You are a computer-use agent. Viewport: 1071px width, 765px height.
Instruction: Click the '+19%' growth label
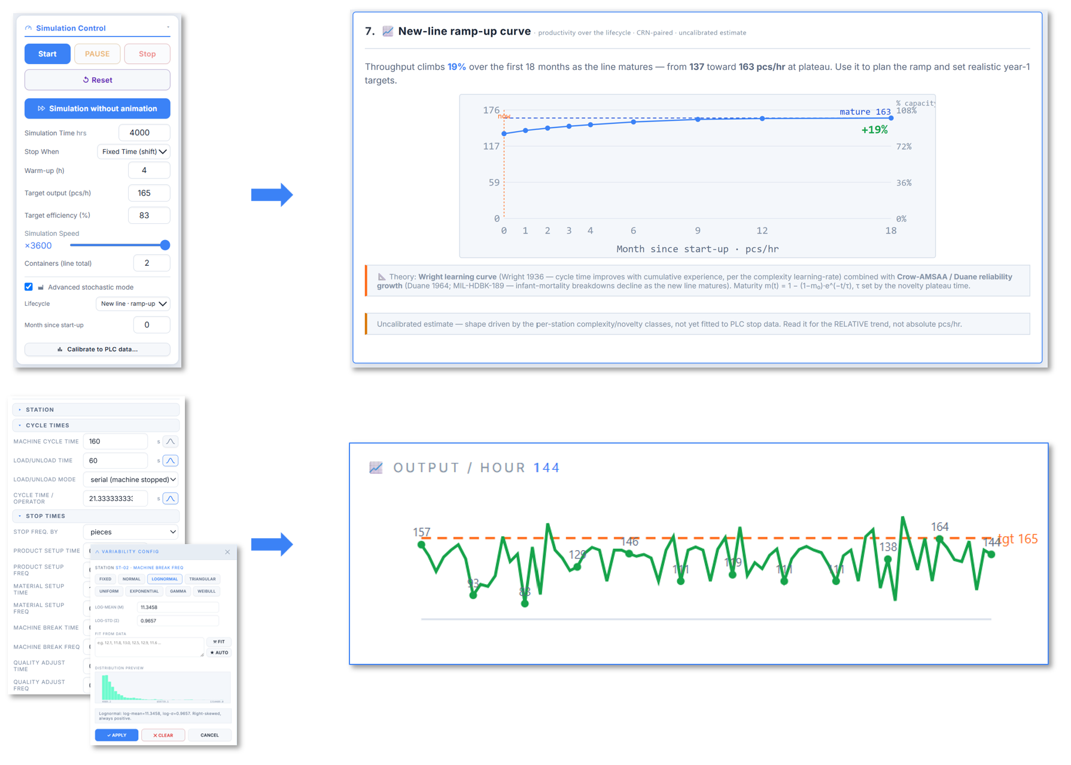[874, 130]
